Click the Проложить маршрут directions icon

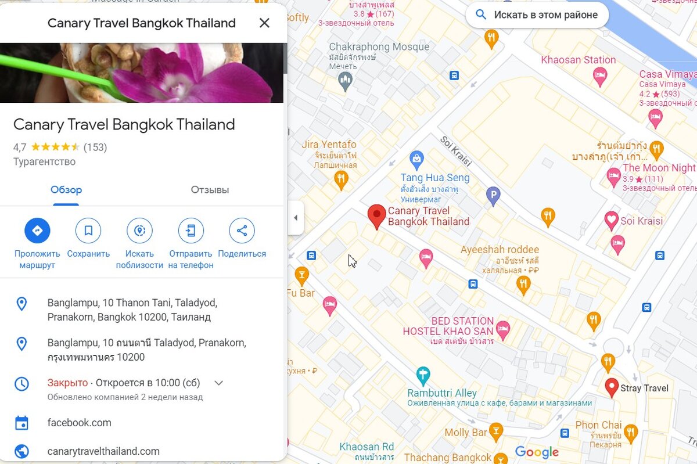pyautogui.click(x=37, y=231)
